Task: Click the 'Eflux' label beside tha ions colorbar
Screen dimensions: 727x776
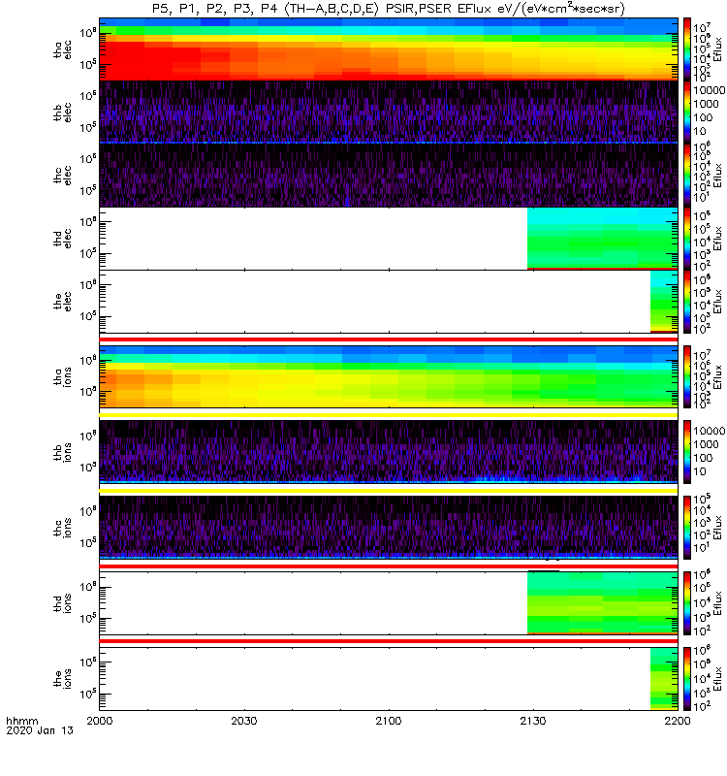Action: [x=717, y=377]
